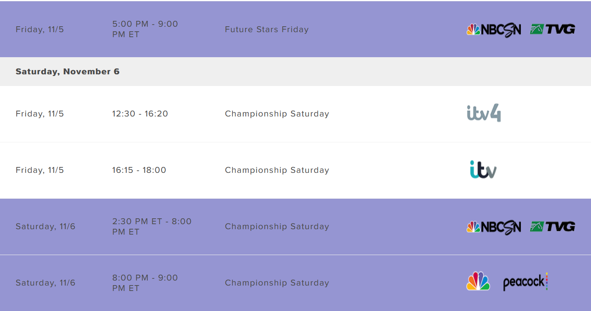591x311 pixels.
Task: Click Championship Saturday in 8:00 PM - 9:00 PM row
Action: [x=277, y=283]
